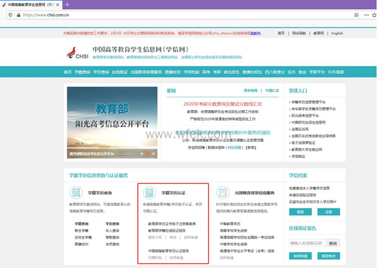The height and width of the screenshot is (268, 377).
Task: Select the second carousel indicator dot
Action: (x=148, y=153)
